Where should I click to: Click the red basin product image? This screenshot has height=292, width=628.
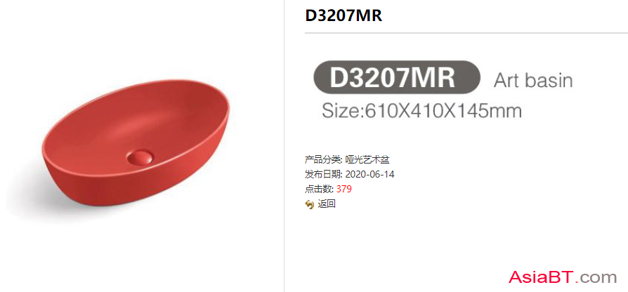pos(136,147)
